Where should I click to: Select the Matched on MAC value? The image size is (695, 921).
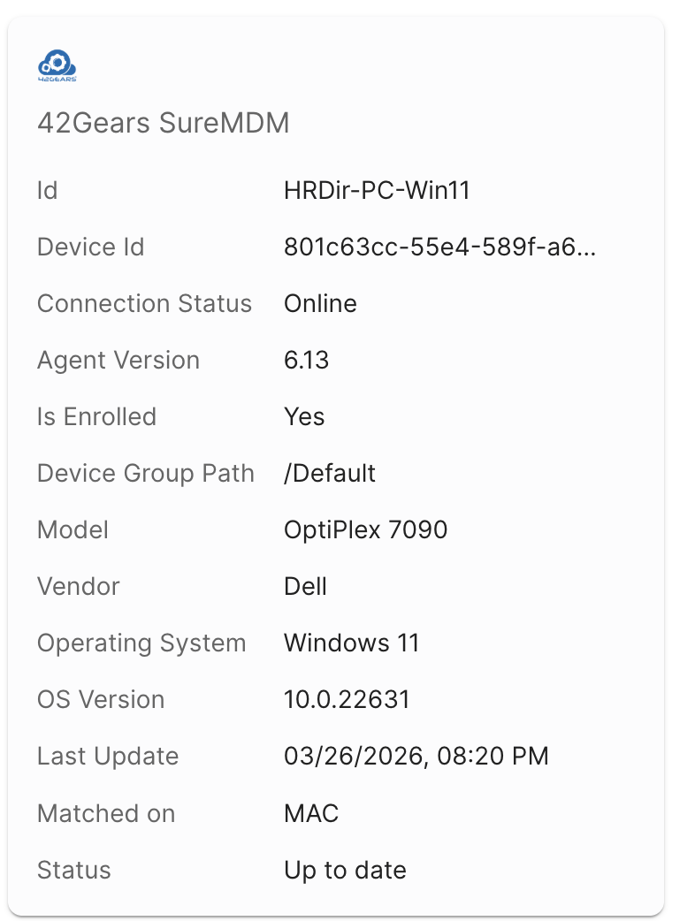311,813
